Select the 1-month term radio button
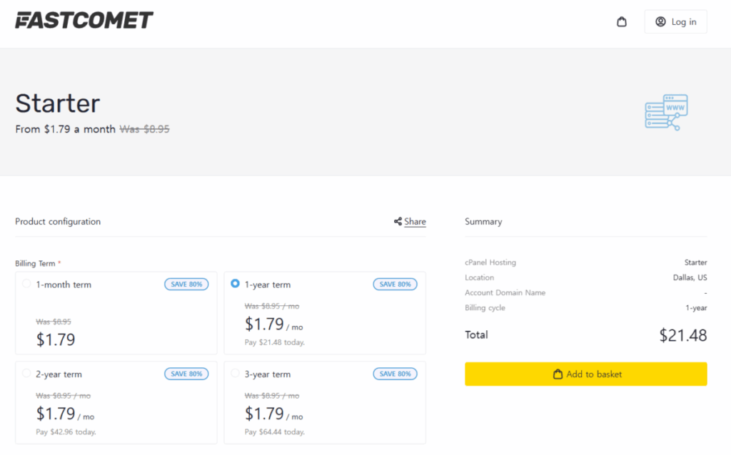This screenshot has height=455, width=731. tap(27, 284)
